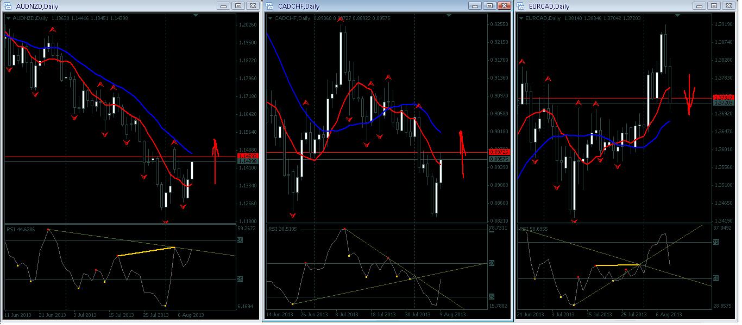Minimize the EURCAD,Daily chart window
This screenshot has height=325, width=742.
click(699, 6)
